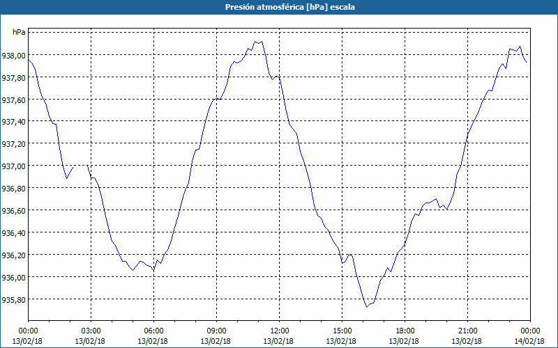Click the 936,80 y-axis label
This screenshot has width=558, height=348.
click(13, 188)
